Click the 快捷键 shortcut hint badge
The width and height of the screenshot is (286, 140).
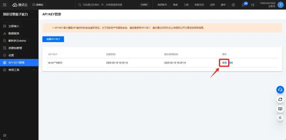144,5
